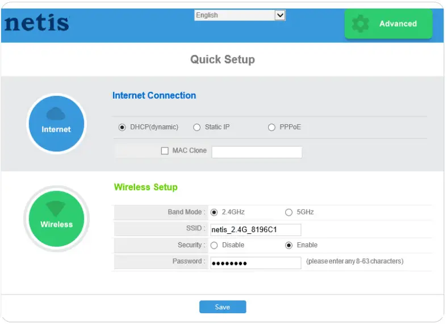447x324 pixels.
Task: Edit the SSID field netis_2.4G_8196C1
Action: click(x=256, y=230)
